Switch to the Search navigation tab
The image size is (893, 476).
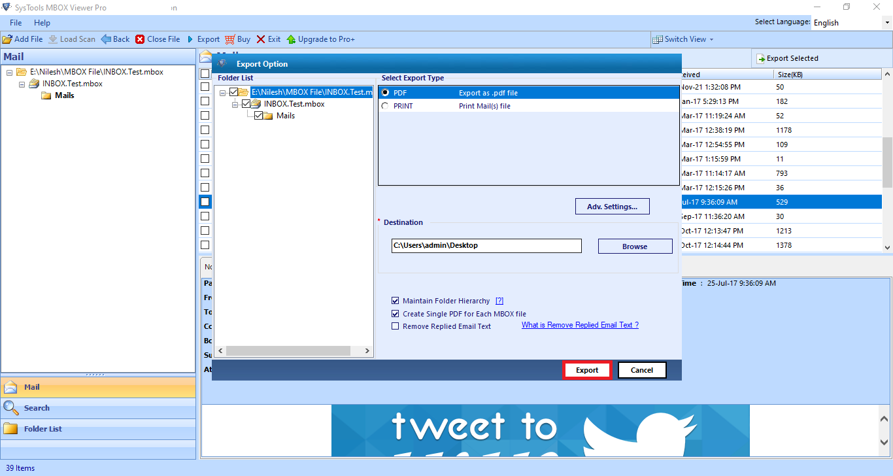coord(98,408)
